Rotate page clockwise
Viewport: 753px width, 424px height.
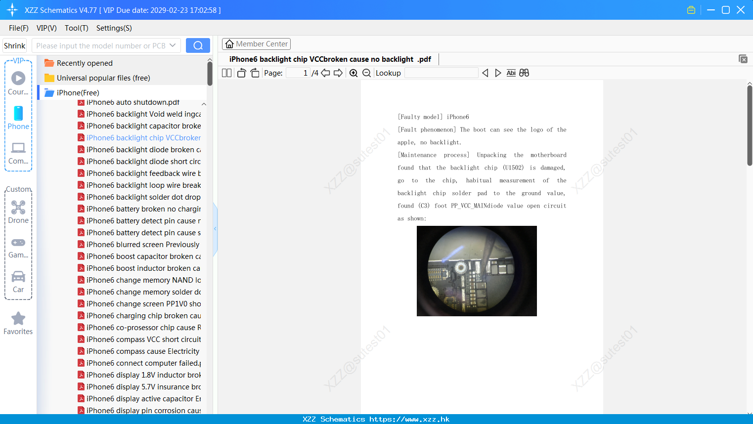(x=255, y=73)
